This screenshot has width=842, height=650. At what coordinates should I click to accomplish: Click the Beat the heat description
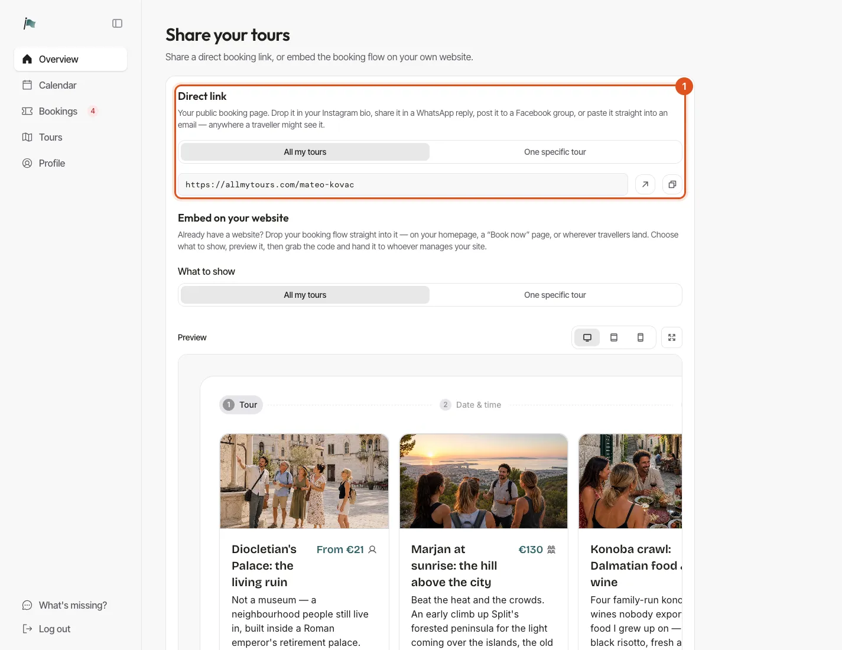pyautogui.click(x=482, y=621)
